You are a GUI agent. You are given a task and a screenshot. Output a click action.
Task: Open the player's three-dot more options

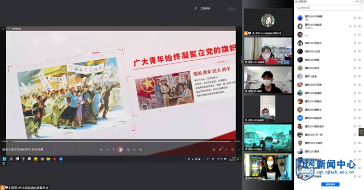click(x=239, y=150)
